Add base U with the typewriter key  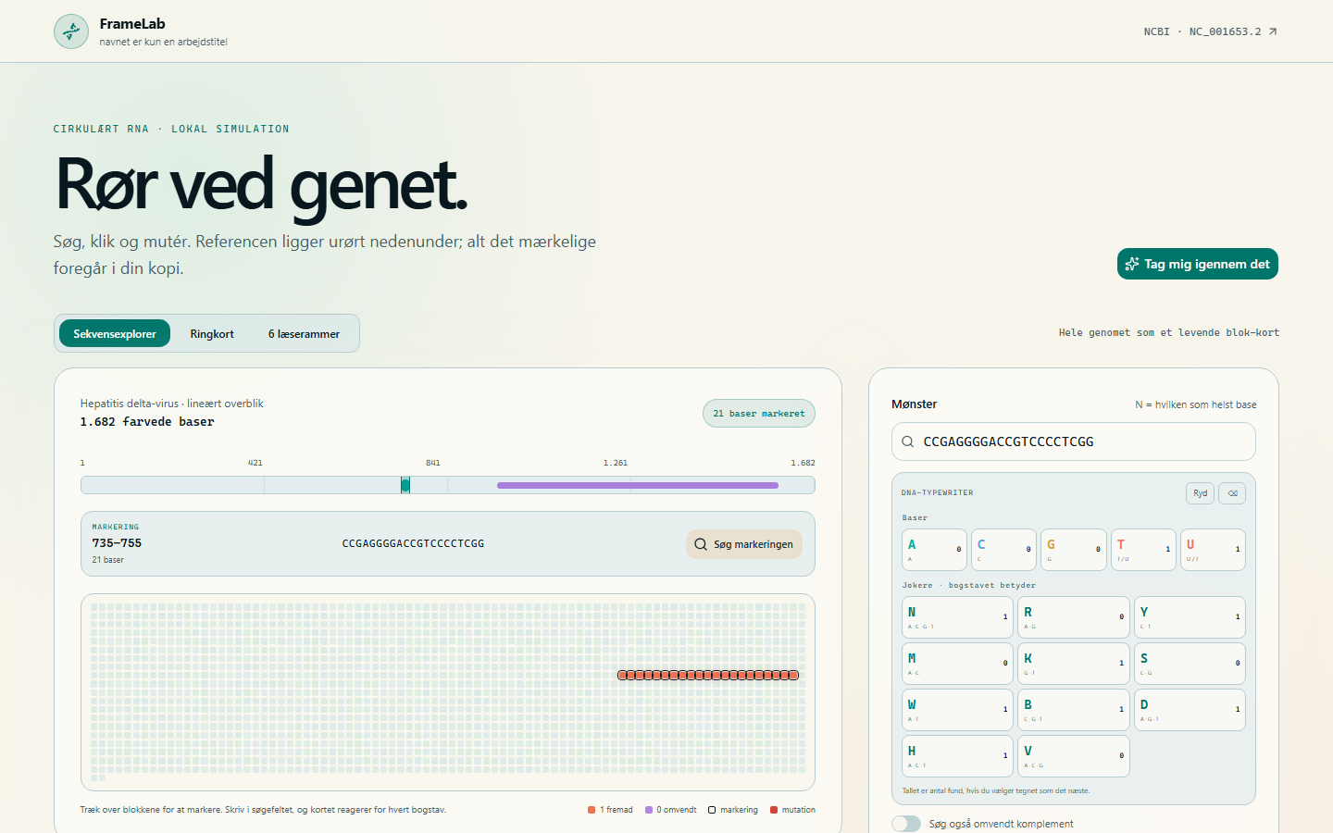[1213, 550]
